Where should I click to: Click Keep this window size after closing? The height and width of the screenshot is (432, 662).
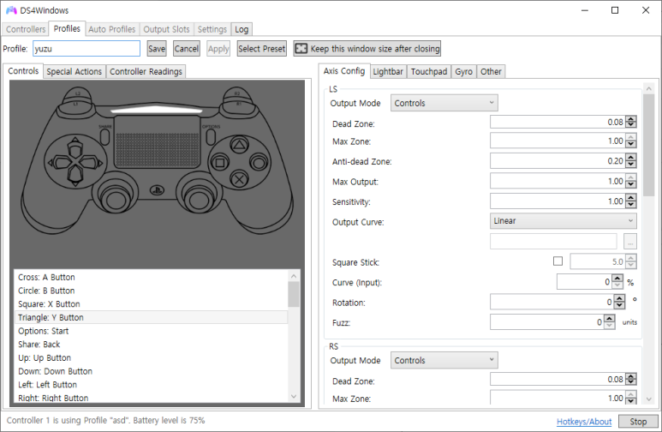pos(367,49)
